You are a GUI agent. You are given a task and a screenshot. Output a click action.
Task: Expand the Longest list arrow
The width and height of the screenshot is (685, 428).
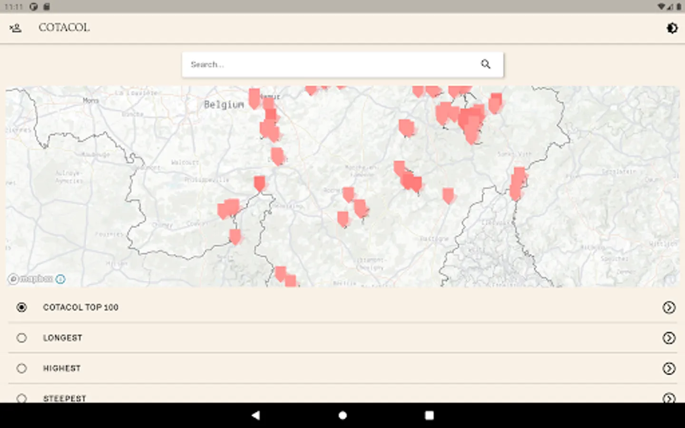(x=669, y=338)
